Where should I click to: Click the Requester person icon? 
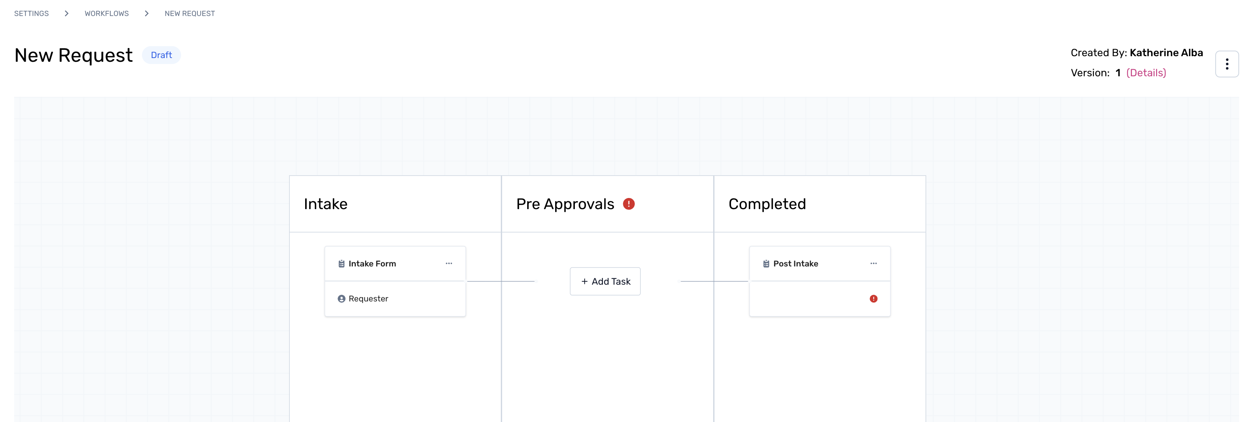[x=341, y=298]
